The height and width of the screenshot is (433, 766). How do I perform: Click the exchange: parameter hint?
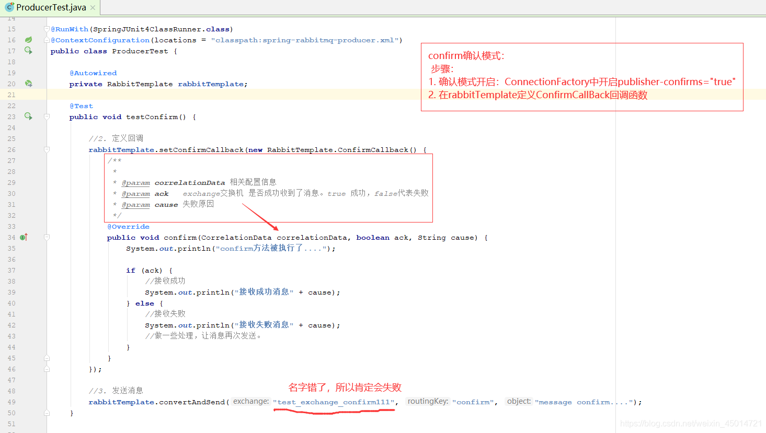[251, 401]
